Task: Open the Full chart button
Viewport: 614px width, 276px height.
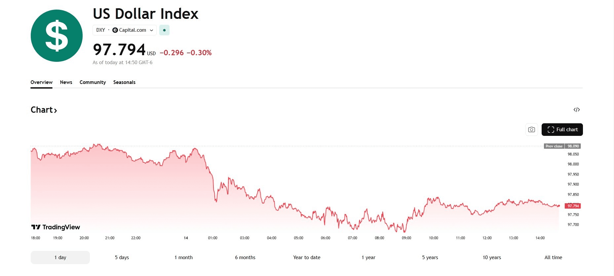Action: point(562,130)
